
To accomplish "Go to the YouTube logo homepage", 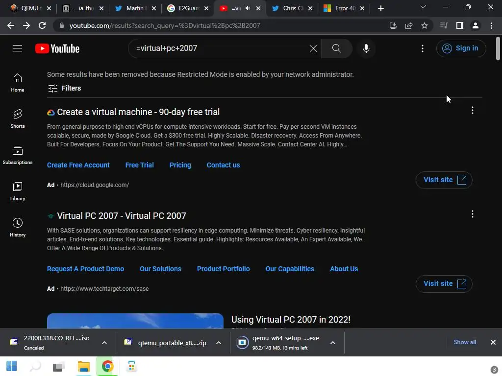I will 57,48.
